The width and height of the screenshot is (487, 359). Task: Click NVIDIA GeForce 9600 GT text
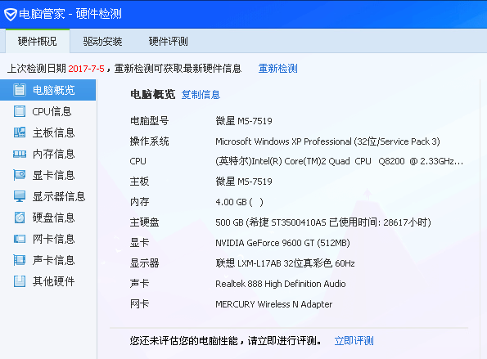(x=282, y=243)
